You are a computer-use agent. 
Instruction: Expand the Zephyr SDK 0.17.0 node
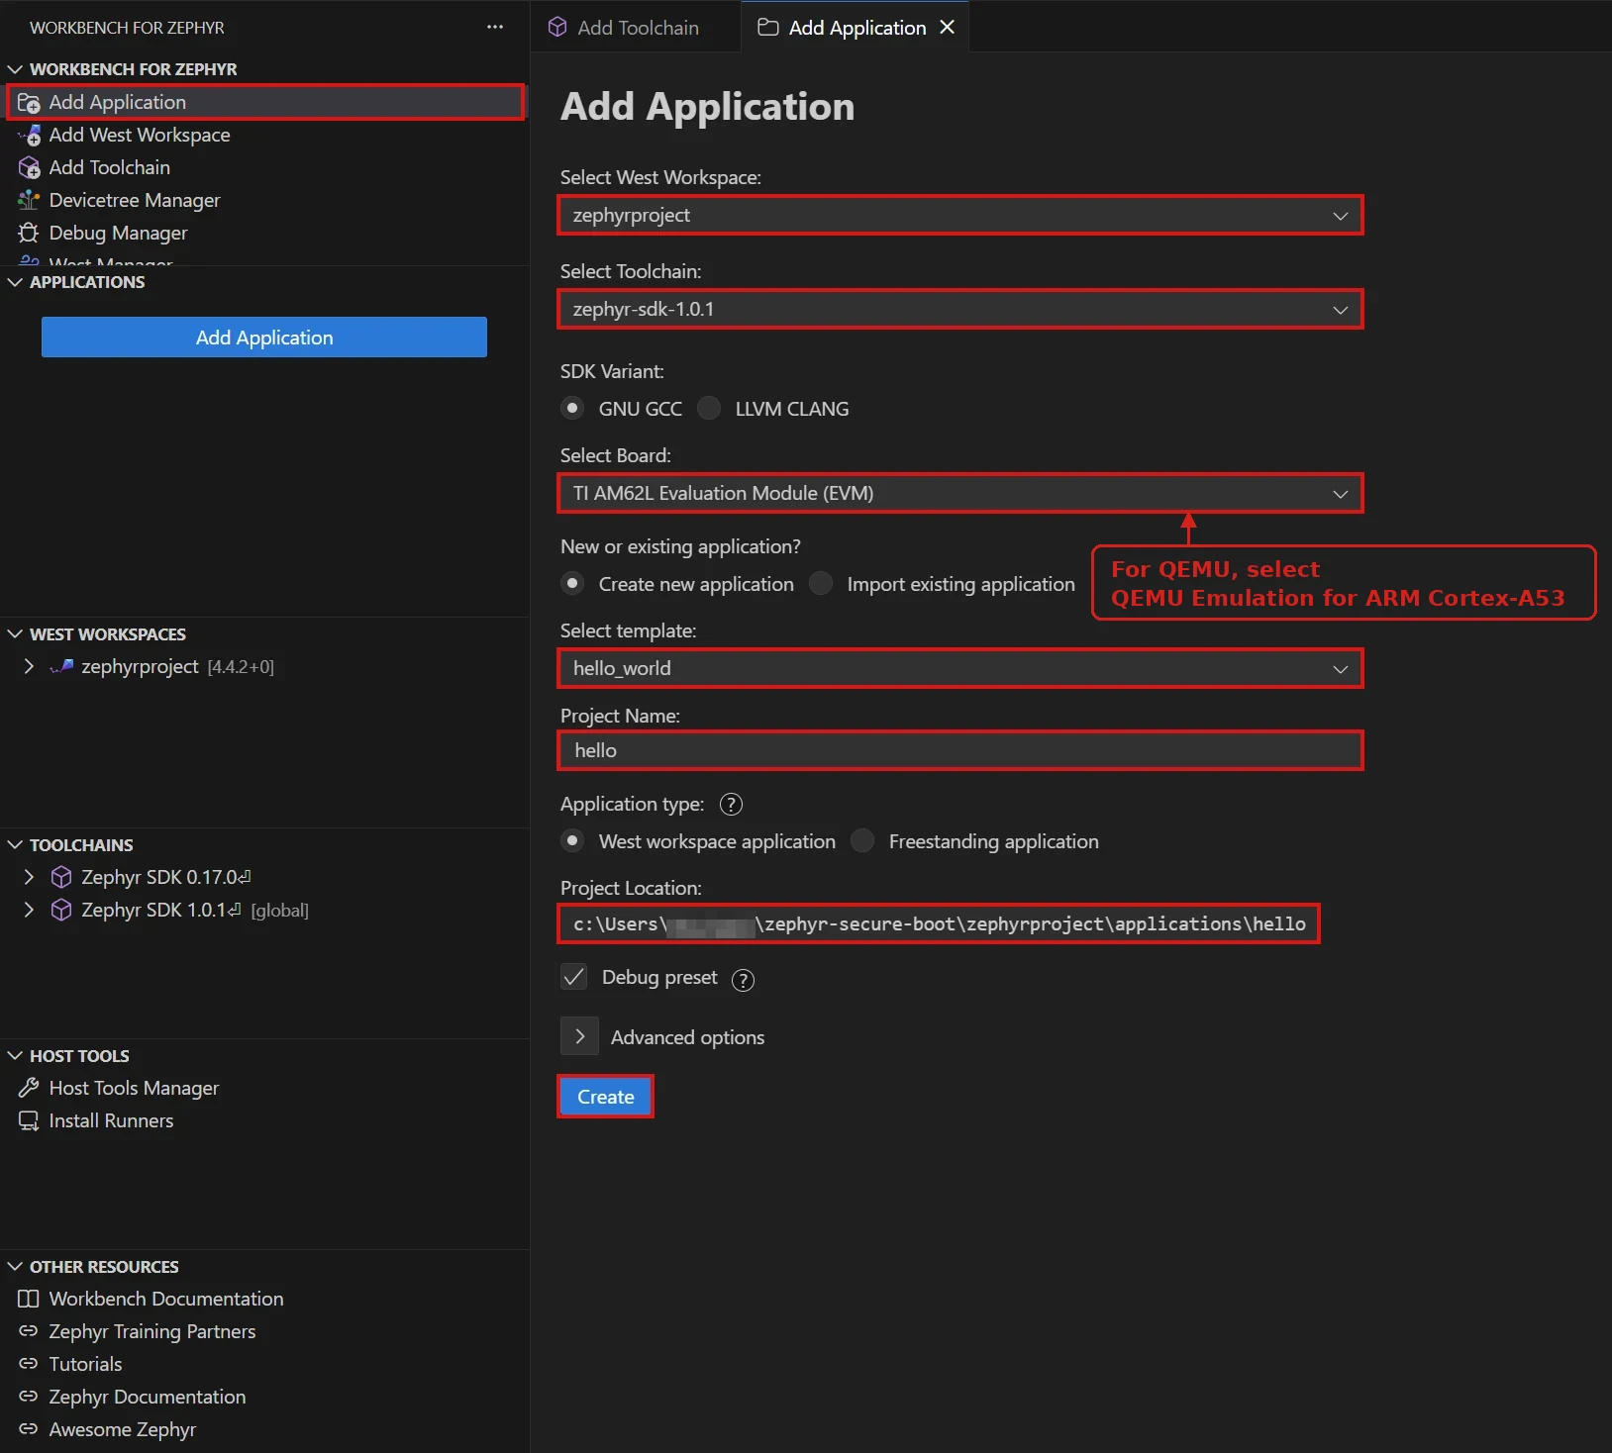click(29, 878)
